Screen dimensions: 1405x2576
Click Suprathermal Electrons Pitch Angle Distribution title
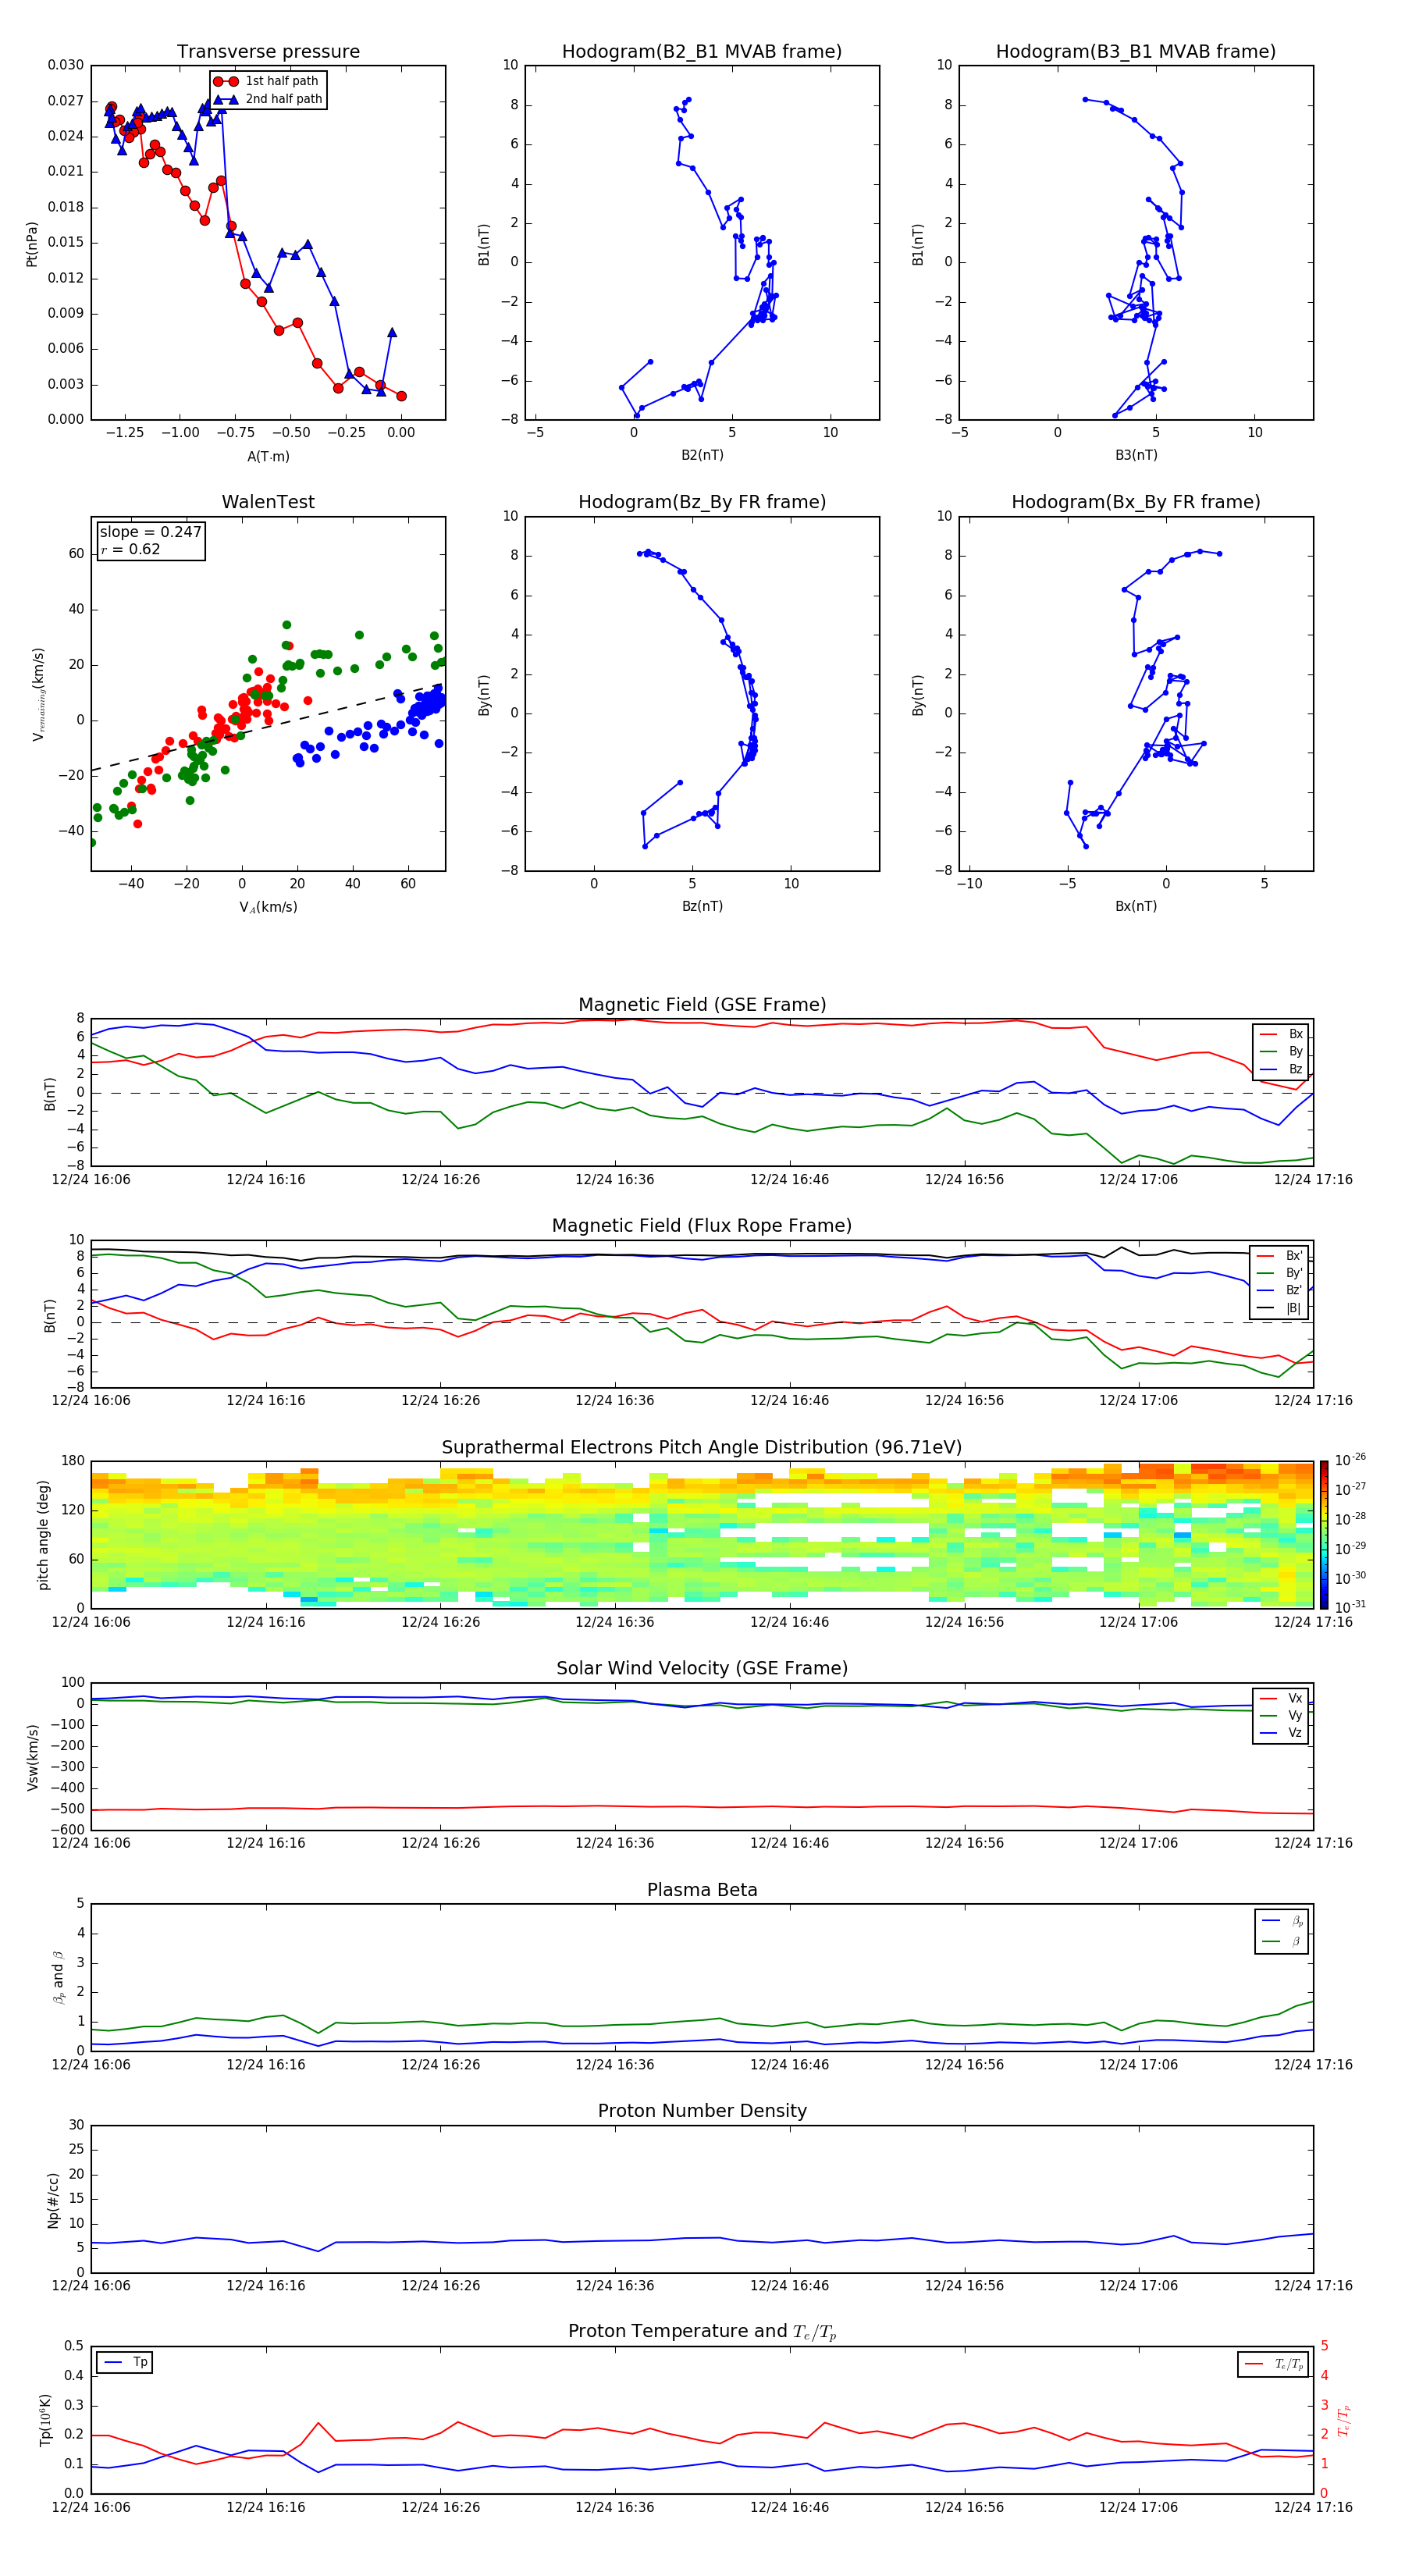pos(702,1447)
